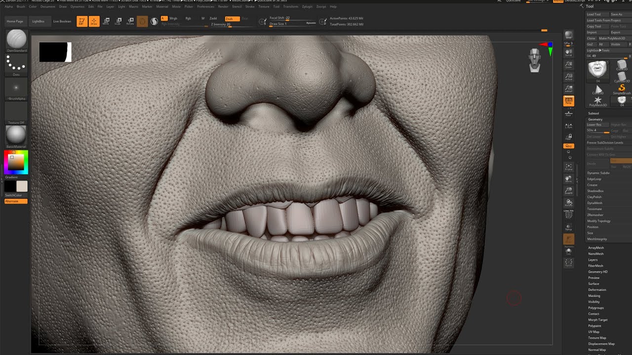The image size is (632, 355).
Task: Click the BPR render sphere icon
Action: coord(568,35)
